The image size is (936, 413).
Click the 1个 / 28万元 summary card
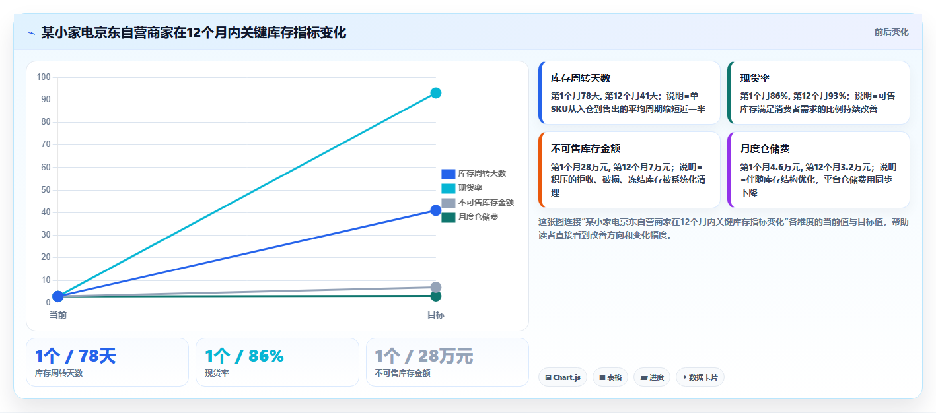pyautogui.click(x=448, y=362)
